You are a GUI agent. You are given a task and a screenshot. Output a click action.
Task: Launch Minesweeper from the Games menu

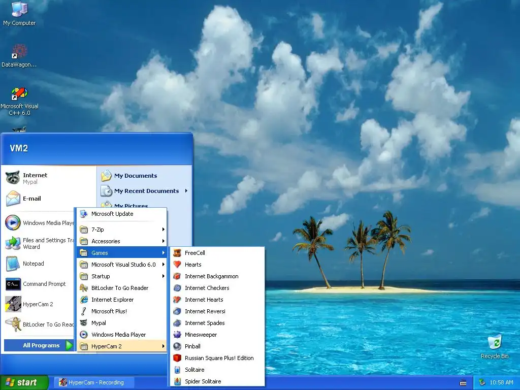[x=217, y=335]
